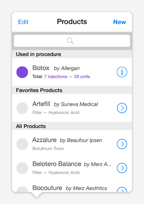
Task: Select Belotero Balance product name
Action: pyautogui.click(x=57, y=164)
